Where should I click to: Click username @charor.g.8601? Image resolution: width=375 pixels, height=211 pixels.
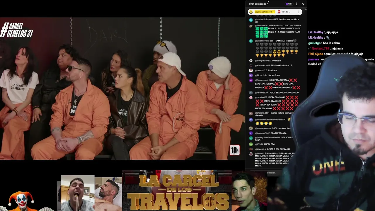coord(262,113)
